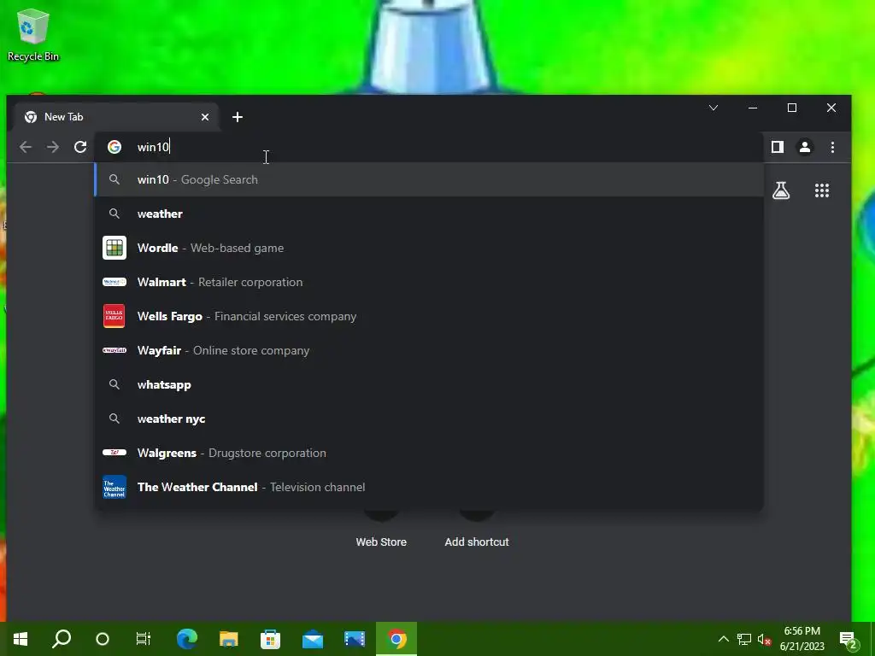Open the Photos app taskbar icon
Image resolution: width=875 pixels, height=656 pixels.
355,639
